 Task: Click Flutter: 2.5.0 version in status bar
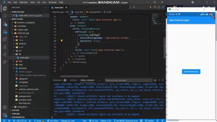click(x=106, y=121)
